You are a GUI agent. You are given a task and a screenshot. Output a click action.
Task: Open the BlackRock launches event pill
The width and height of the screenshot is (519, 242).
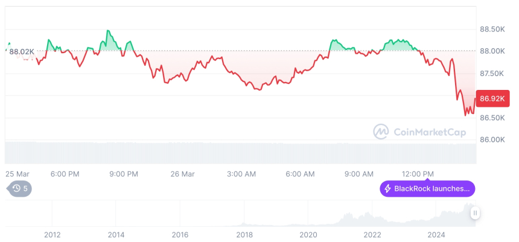pos(427,189)
